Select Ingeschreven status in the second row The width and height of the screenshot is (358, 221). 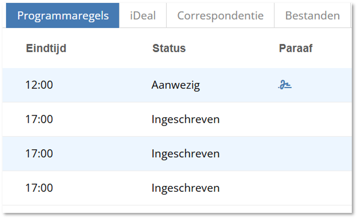(185, 119)
